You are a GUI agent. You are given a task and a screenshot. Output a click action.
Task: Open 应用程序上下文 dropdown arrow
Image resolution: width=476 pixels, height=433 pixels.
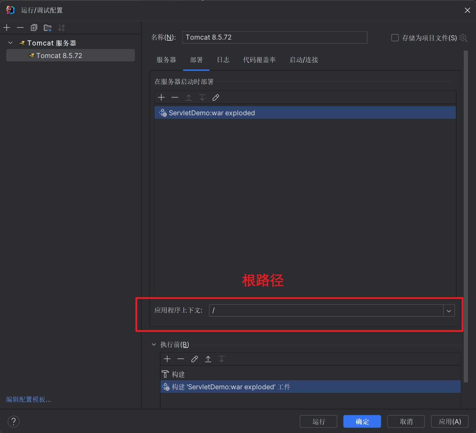point(449,311)
